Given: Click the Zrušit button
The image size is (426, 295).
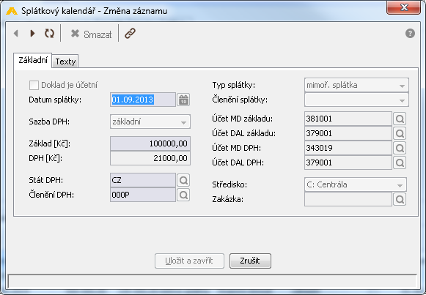Looking at the screenshot, I should (250, 261).
